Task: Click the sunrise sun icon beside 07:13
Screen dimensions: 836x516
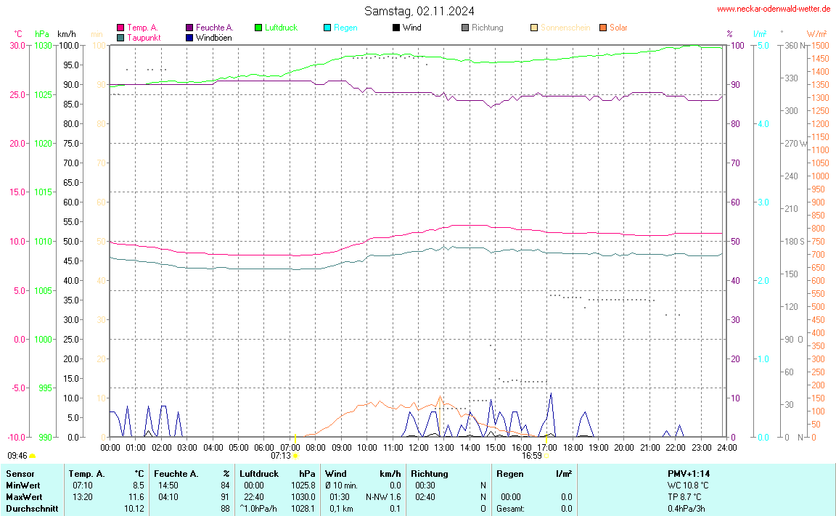Action: 295,456
